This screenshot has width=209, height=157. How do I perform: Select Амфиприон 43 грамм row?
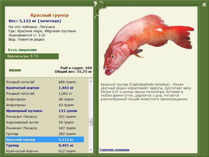point(45,105)
